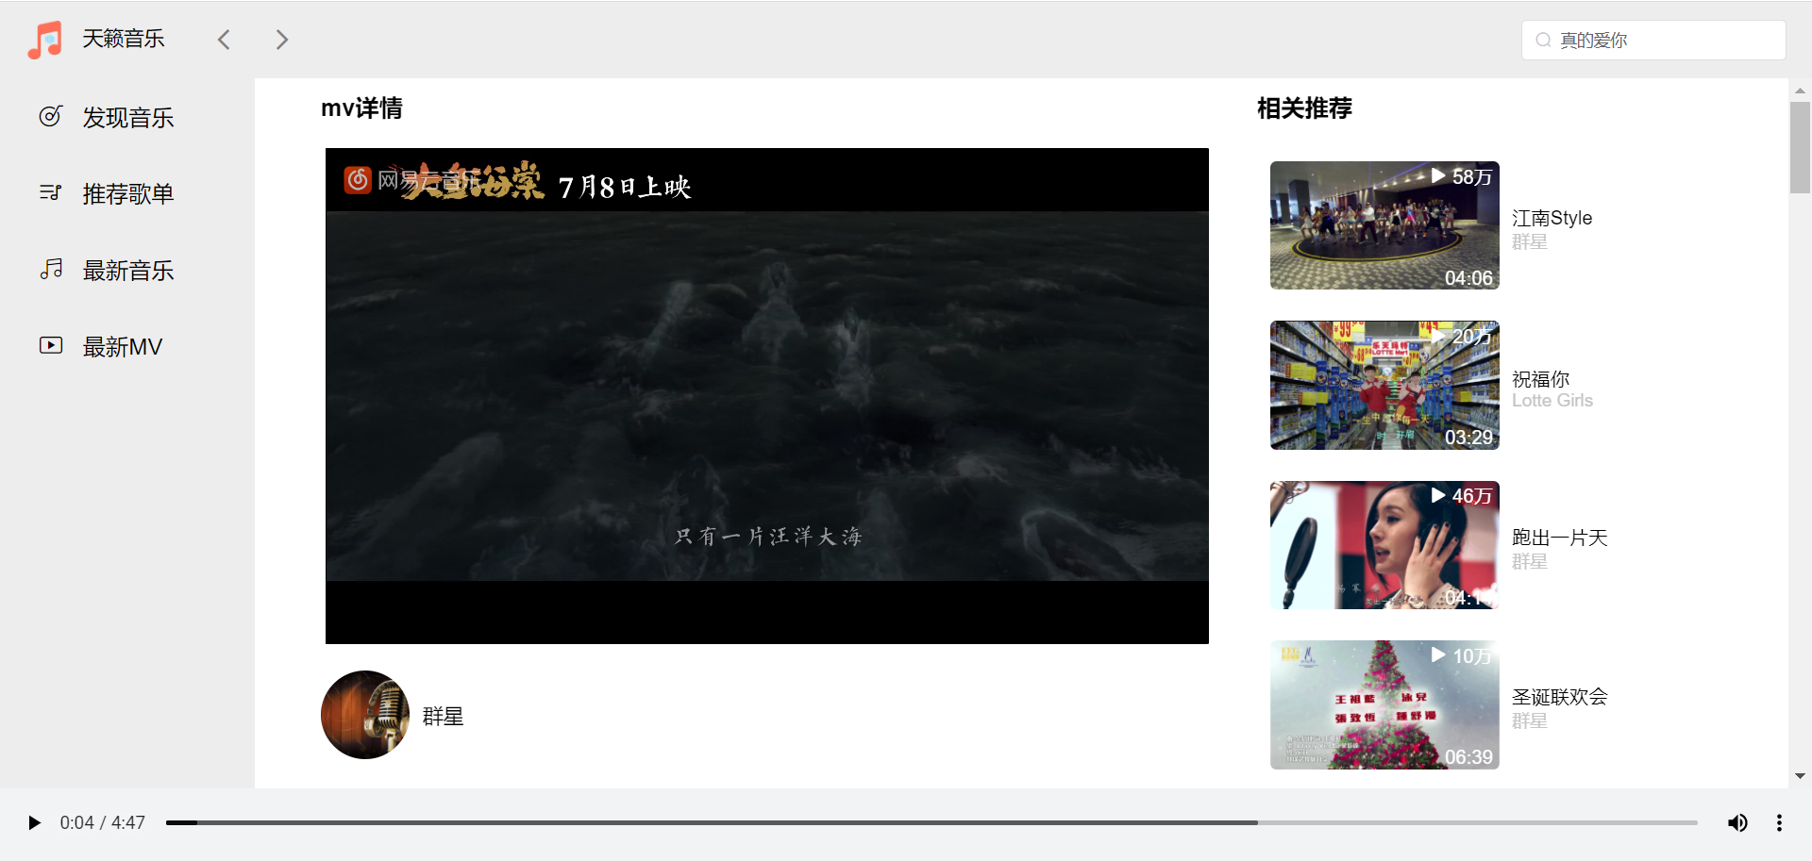Open the 江南Style video thumbnail
1812x861 pixels.
click(1384, 225)
